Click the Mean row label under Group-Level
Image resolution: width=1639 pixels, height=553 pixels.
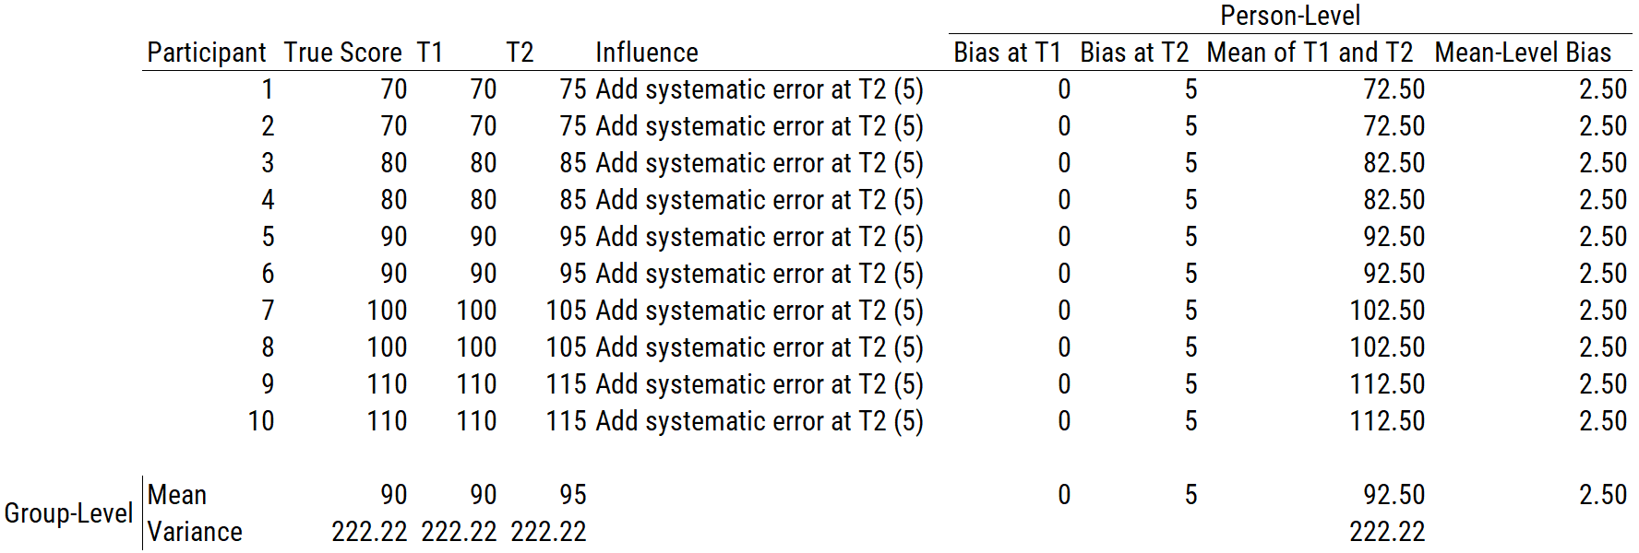click(x=177, y=495)
